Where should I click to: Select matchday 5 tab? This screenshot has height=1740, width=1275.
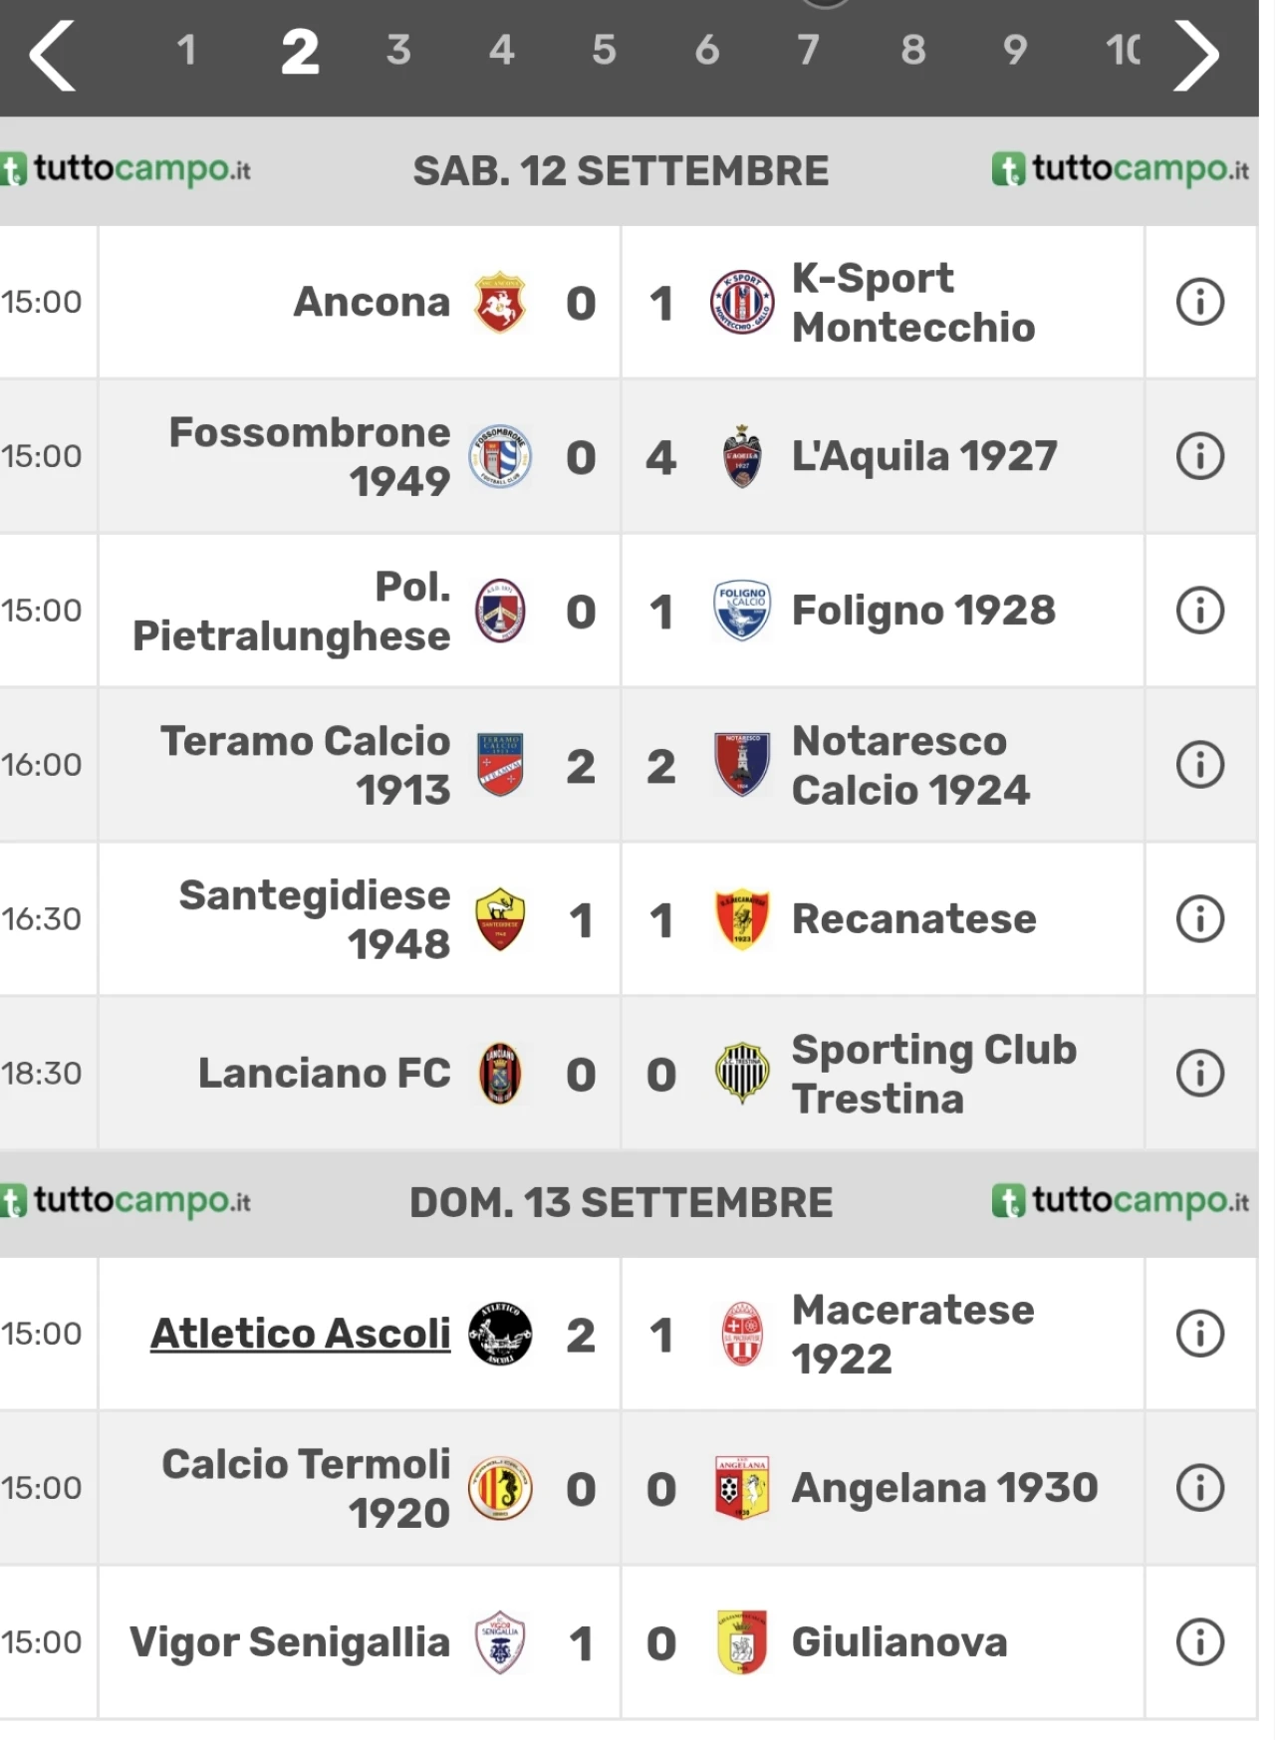coord(604,50)
